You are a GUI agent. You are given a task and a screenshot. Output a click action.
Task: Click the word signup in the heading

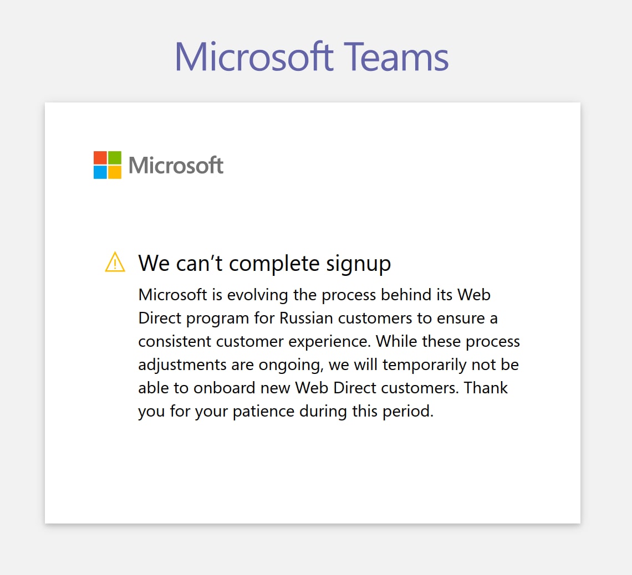tap(358, 265)
